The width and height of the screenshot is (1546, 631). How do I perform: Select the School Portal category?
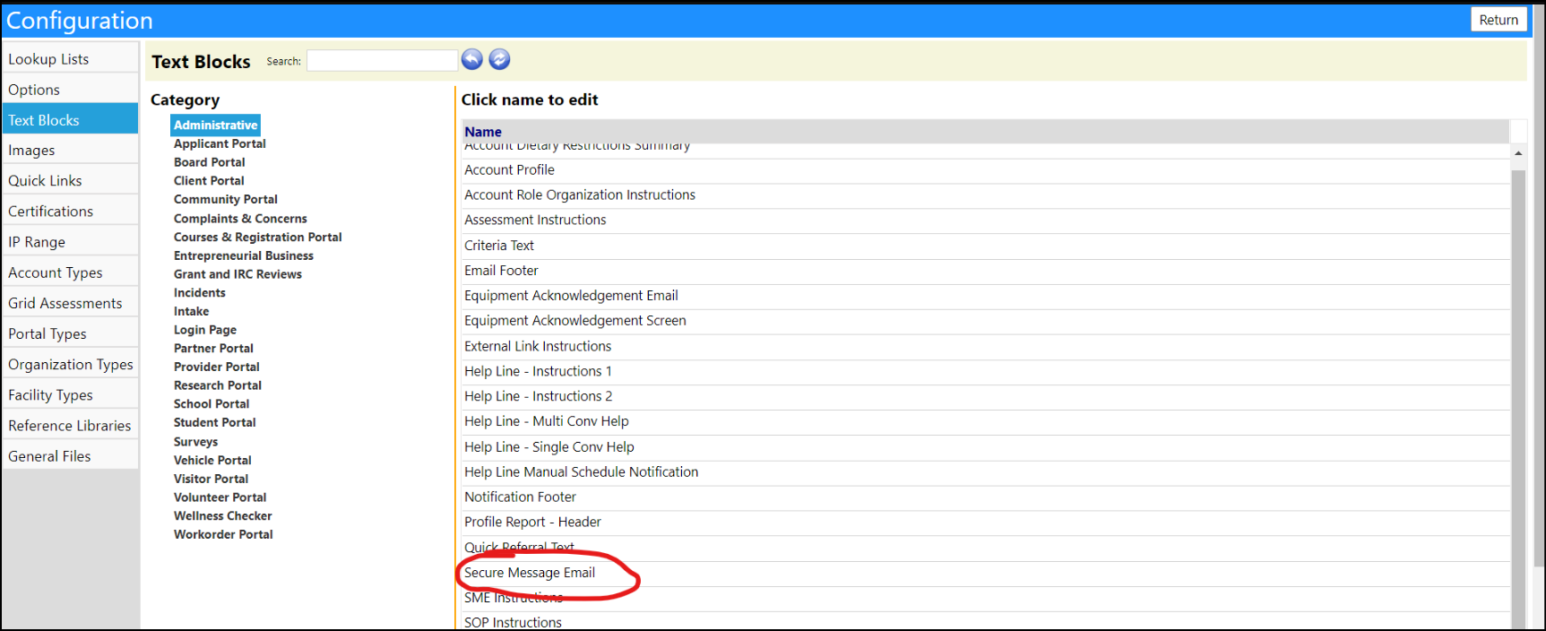tap(212, 404)
